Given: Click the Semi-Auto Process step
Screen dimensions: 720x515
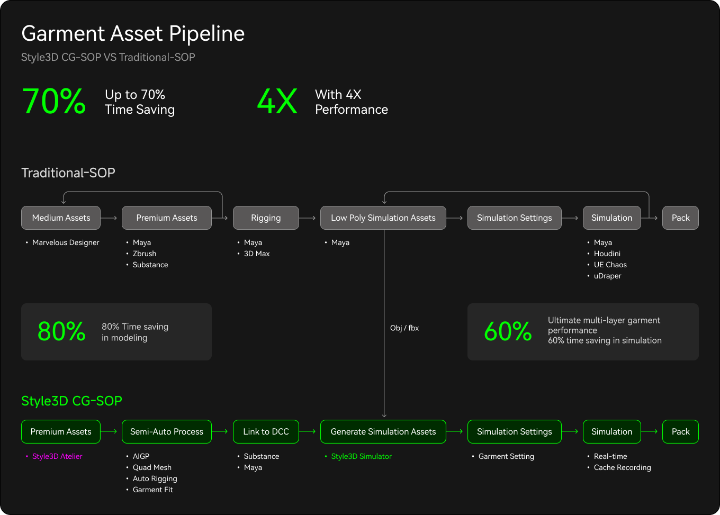Looking at the screenshot, I should point(166,431).
